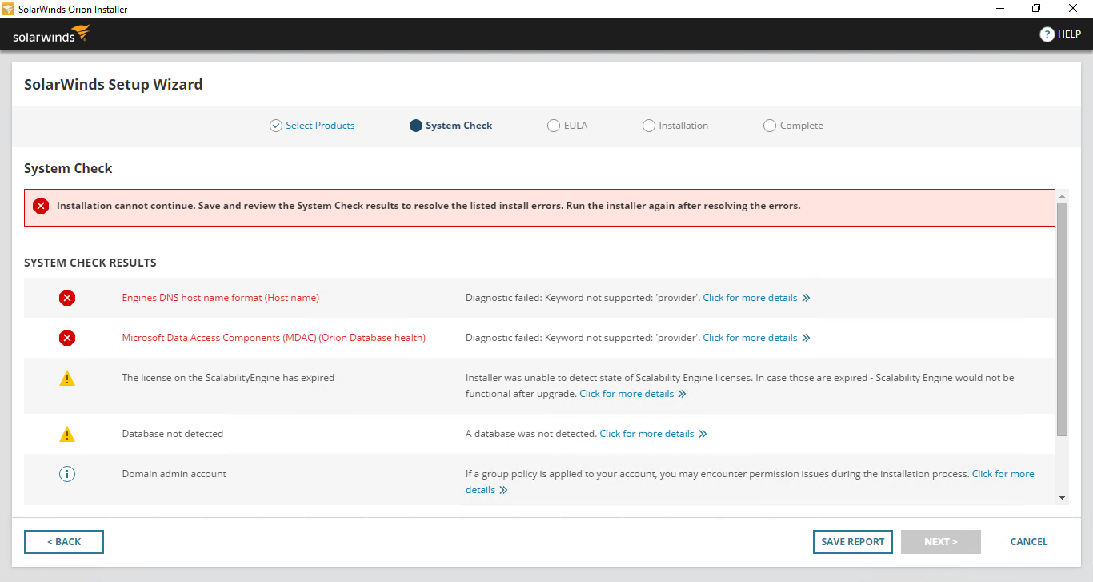
Task: Click Save Report button
Action: [x=853, y=542]
